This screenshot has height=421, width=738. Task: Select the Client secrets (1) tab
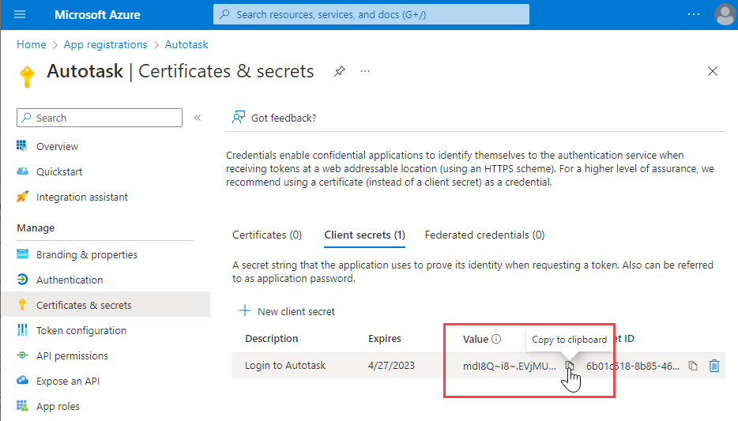(365, 235)
